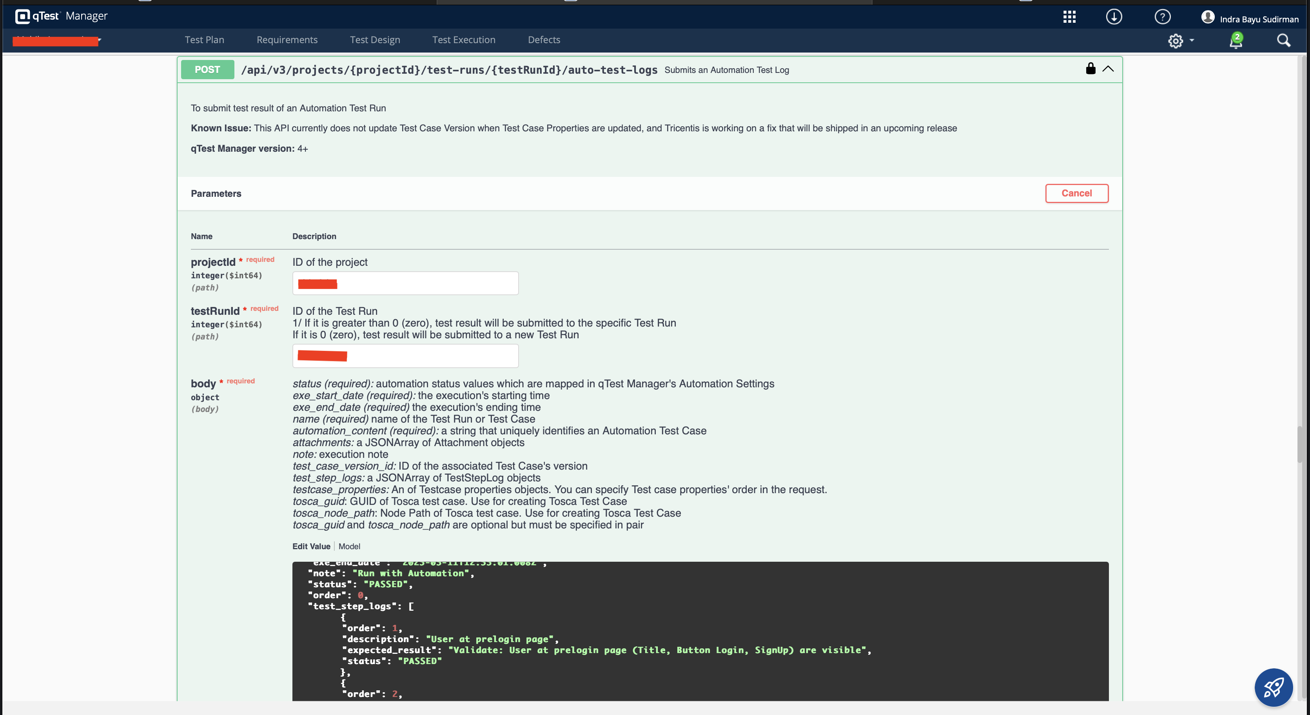Click the rocket scroll-to-top button
This screenshot has width=1310, height=715.
click(x=1274, y=687)
